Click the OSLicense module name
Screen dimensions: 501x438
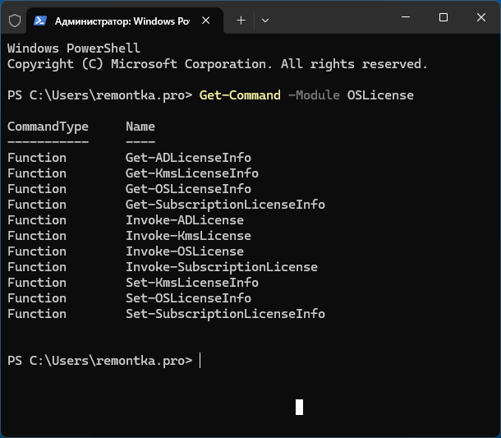pos(380,95)
